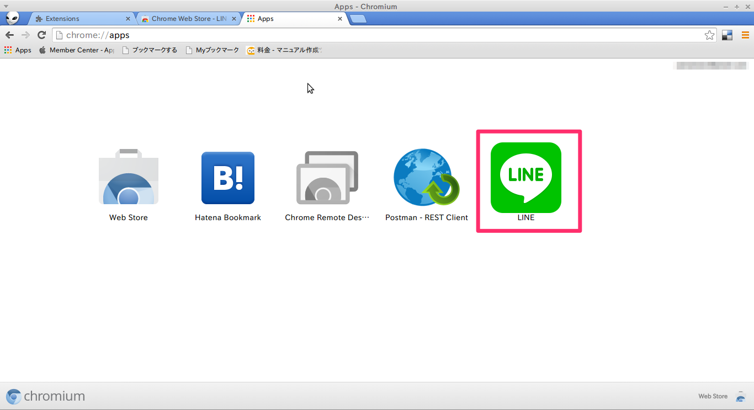Open the 料金 - マニュアル作成 bookmark

284,50
